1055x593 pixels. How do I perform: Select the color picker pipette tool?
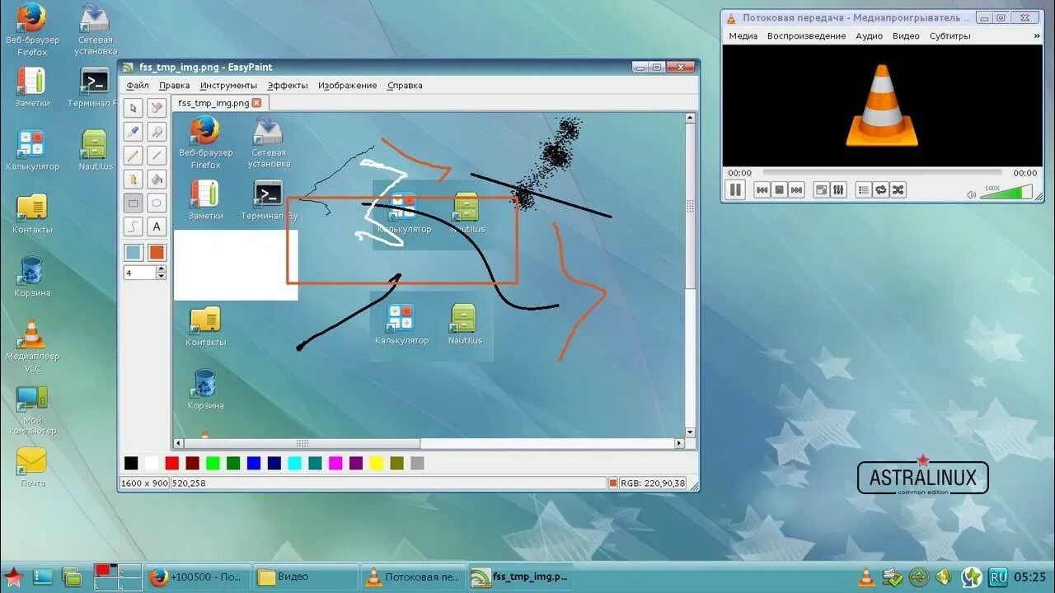(x=133, y=132)
